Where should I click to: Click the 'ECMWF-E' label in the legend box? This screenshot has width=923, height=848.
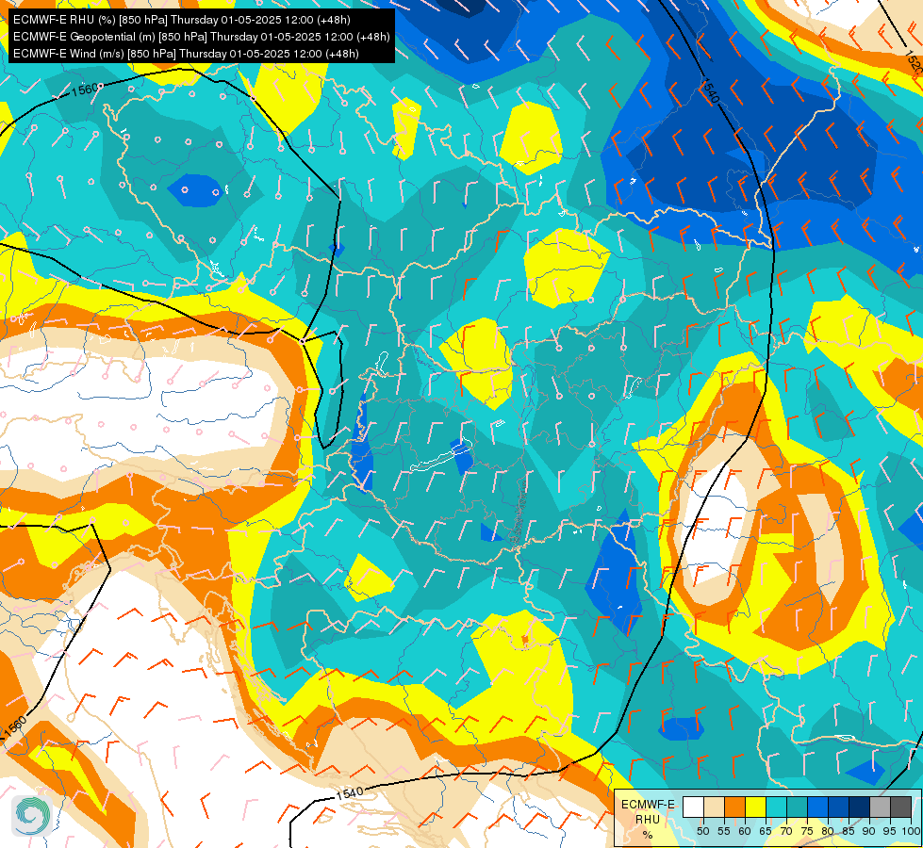coord(648,805)
